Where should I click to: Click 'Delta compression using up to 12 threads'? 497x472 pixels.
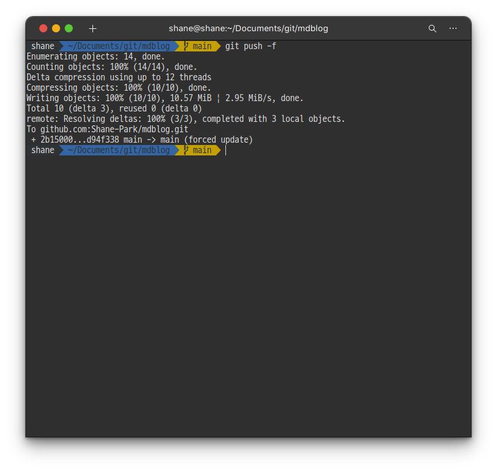click(119, 77)
